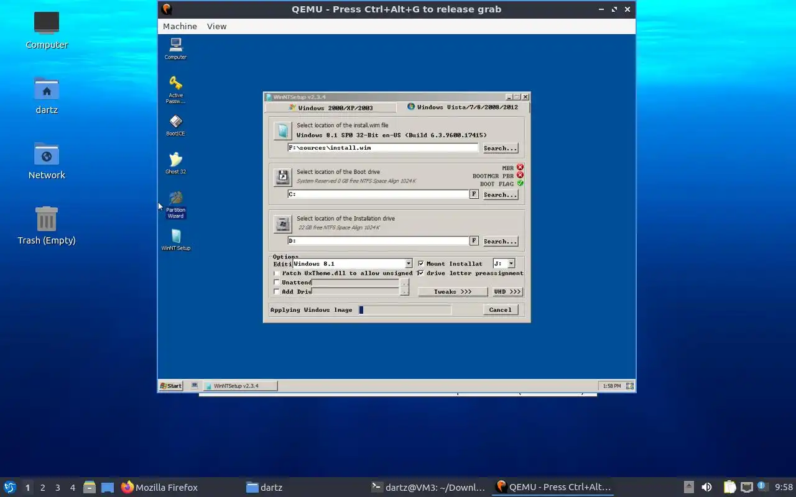The image size is (796, 497).
Task: Click the Windows Start button
Action: point(170,386)
